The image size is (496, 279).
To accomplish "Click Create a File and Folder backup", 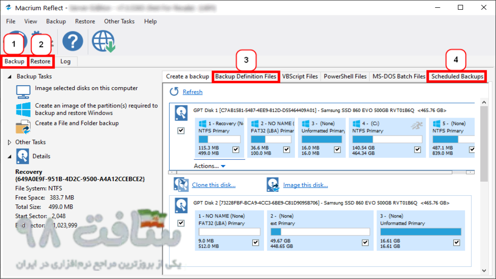I will coord(77,123).
